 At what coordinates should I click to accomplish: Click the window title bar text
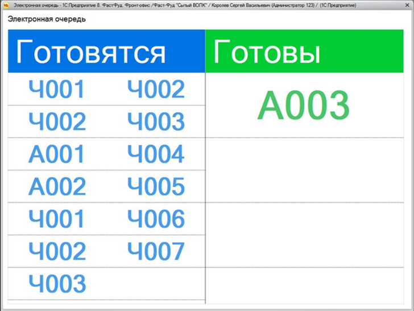click(x=182, y=5)
